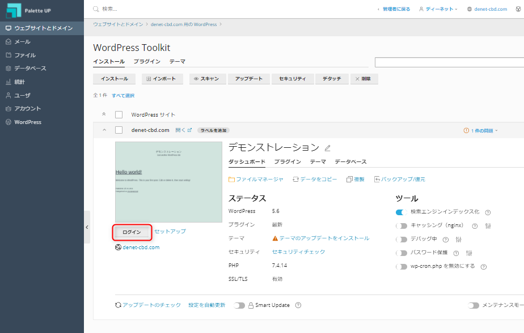Open データベース in the sidebar

click(42, 69)
